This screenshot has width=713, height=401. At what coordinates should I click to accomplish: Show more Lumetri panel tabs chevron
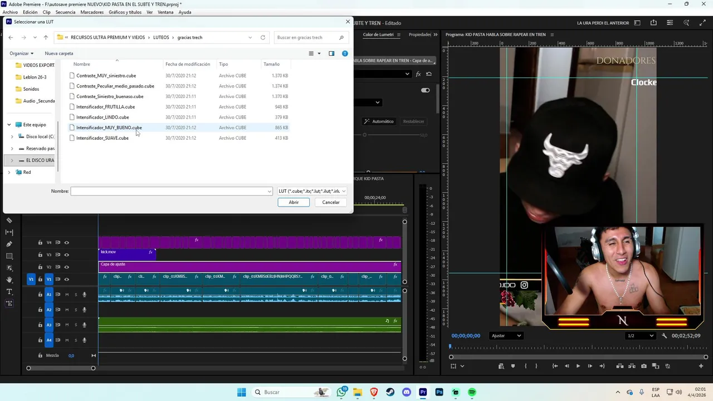[436, 35]
